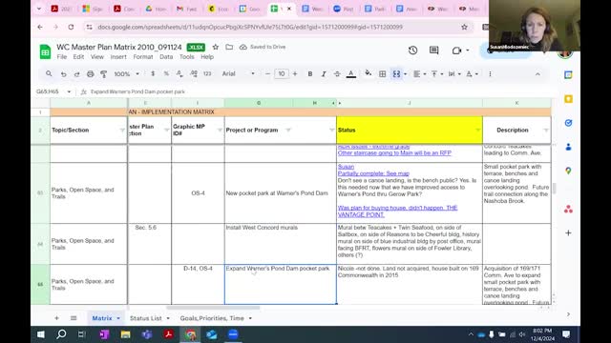Open File Explorer from taskbar

click(x=125, y=334)
